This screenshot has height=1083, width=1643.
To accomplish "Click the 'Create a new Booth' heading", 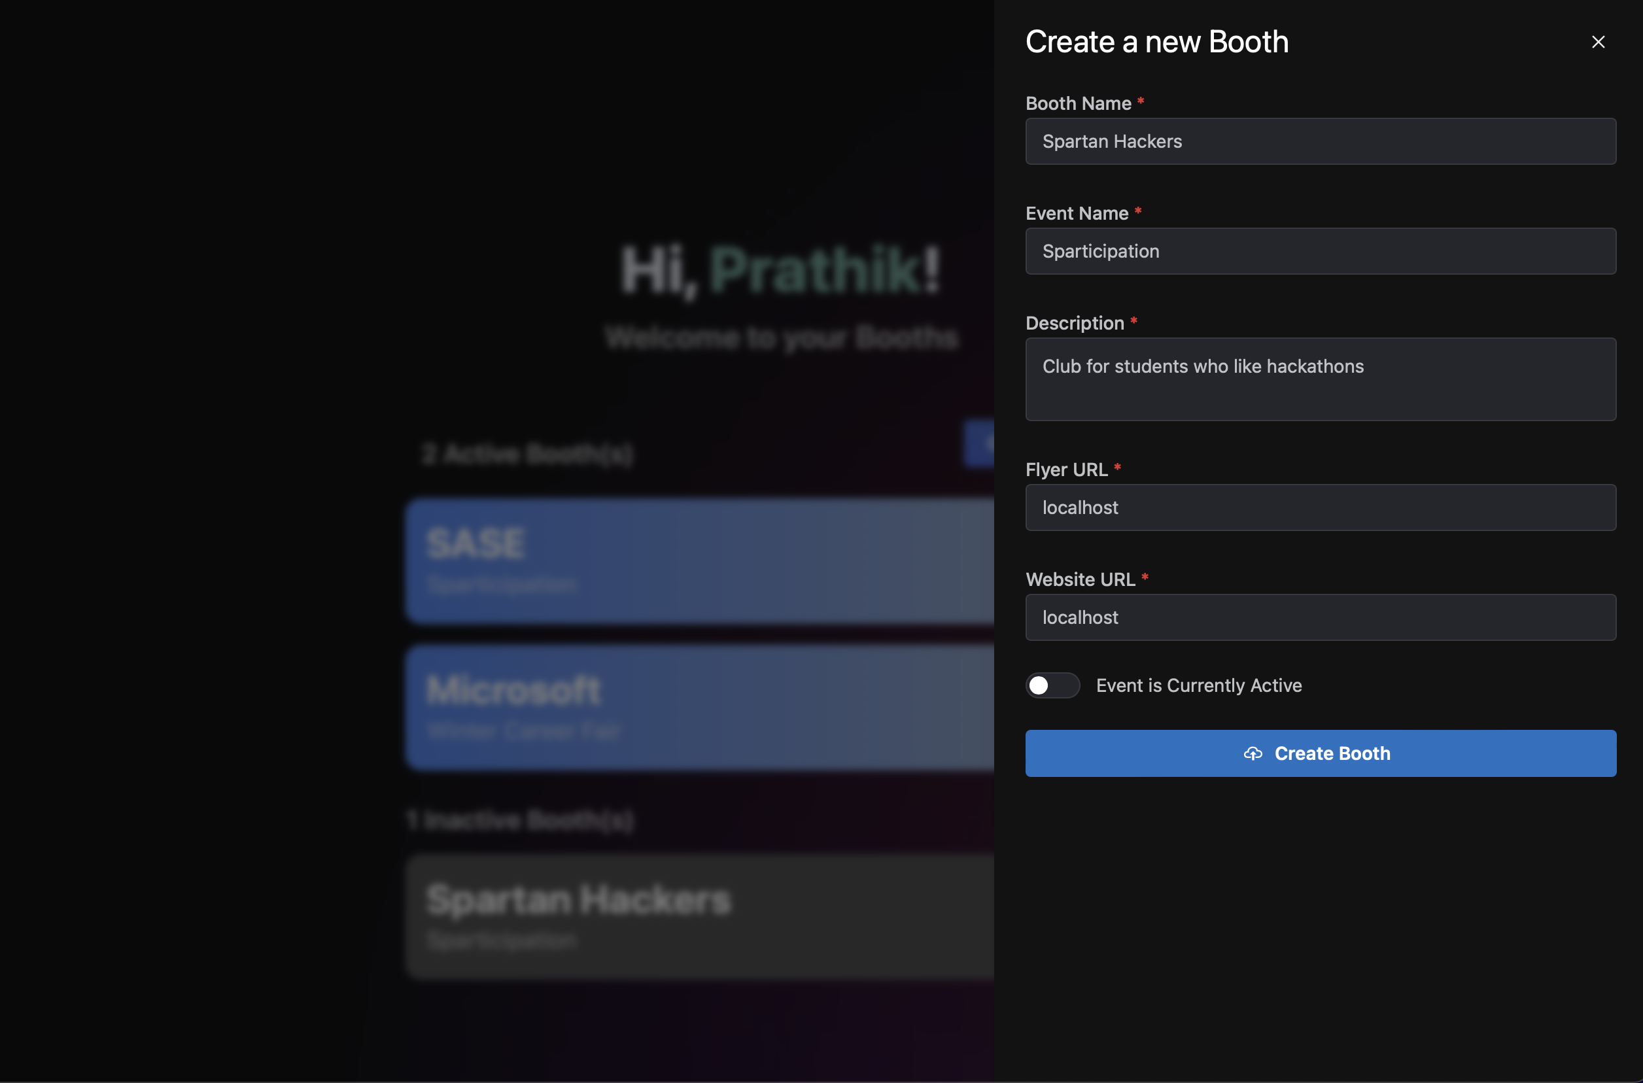I will tap(1157, 42).
